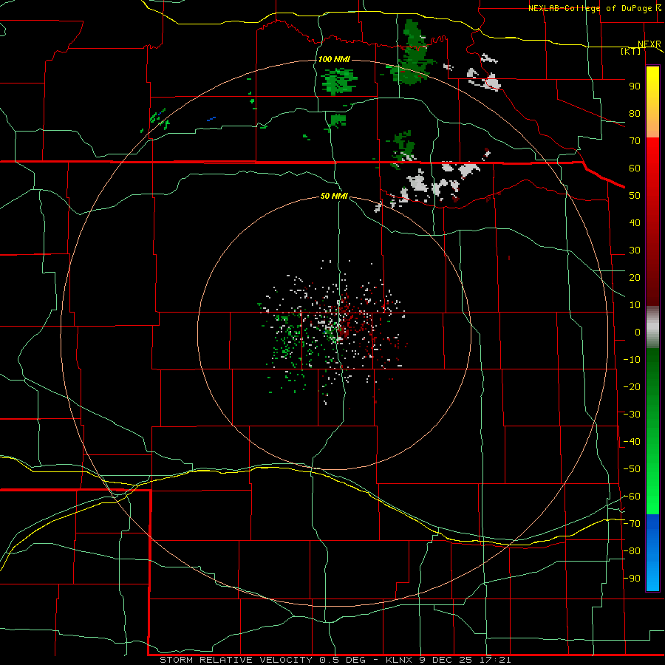The image size is (665, 665).
Task: Select the blue segment of the color bar
Action: [652, 553]
